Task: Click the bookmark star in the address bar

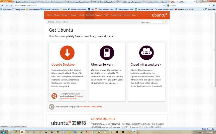Action: point(160,6)
